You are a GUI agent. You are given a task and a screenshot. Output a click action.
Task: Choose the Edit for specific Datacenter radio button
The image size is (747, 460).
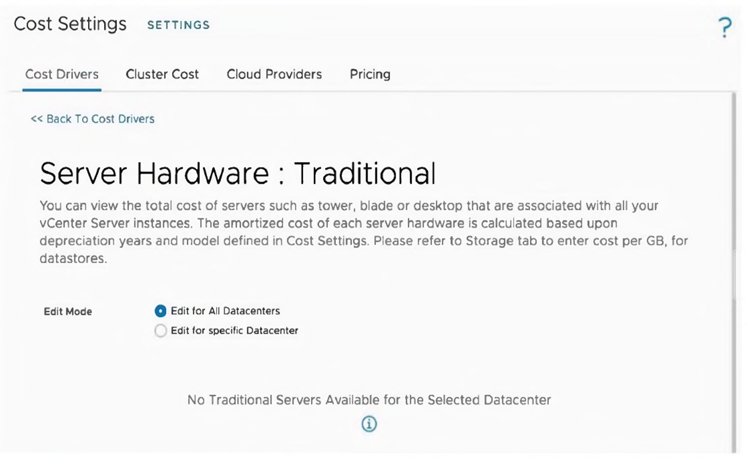(x=161, y=331)
